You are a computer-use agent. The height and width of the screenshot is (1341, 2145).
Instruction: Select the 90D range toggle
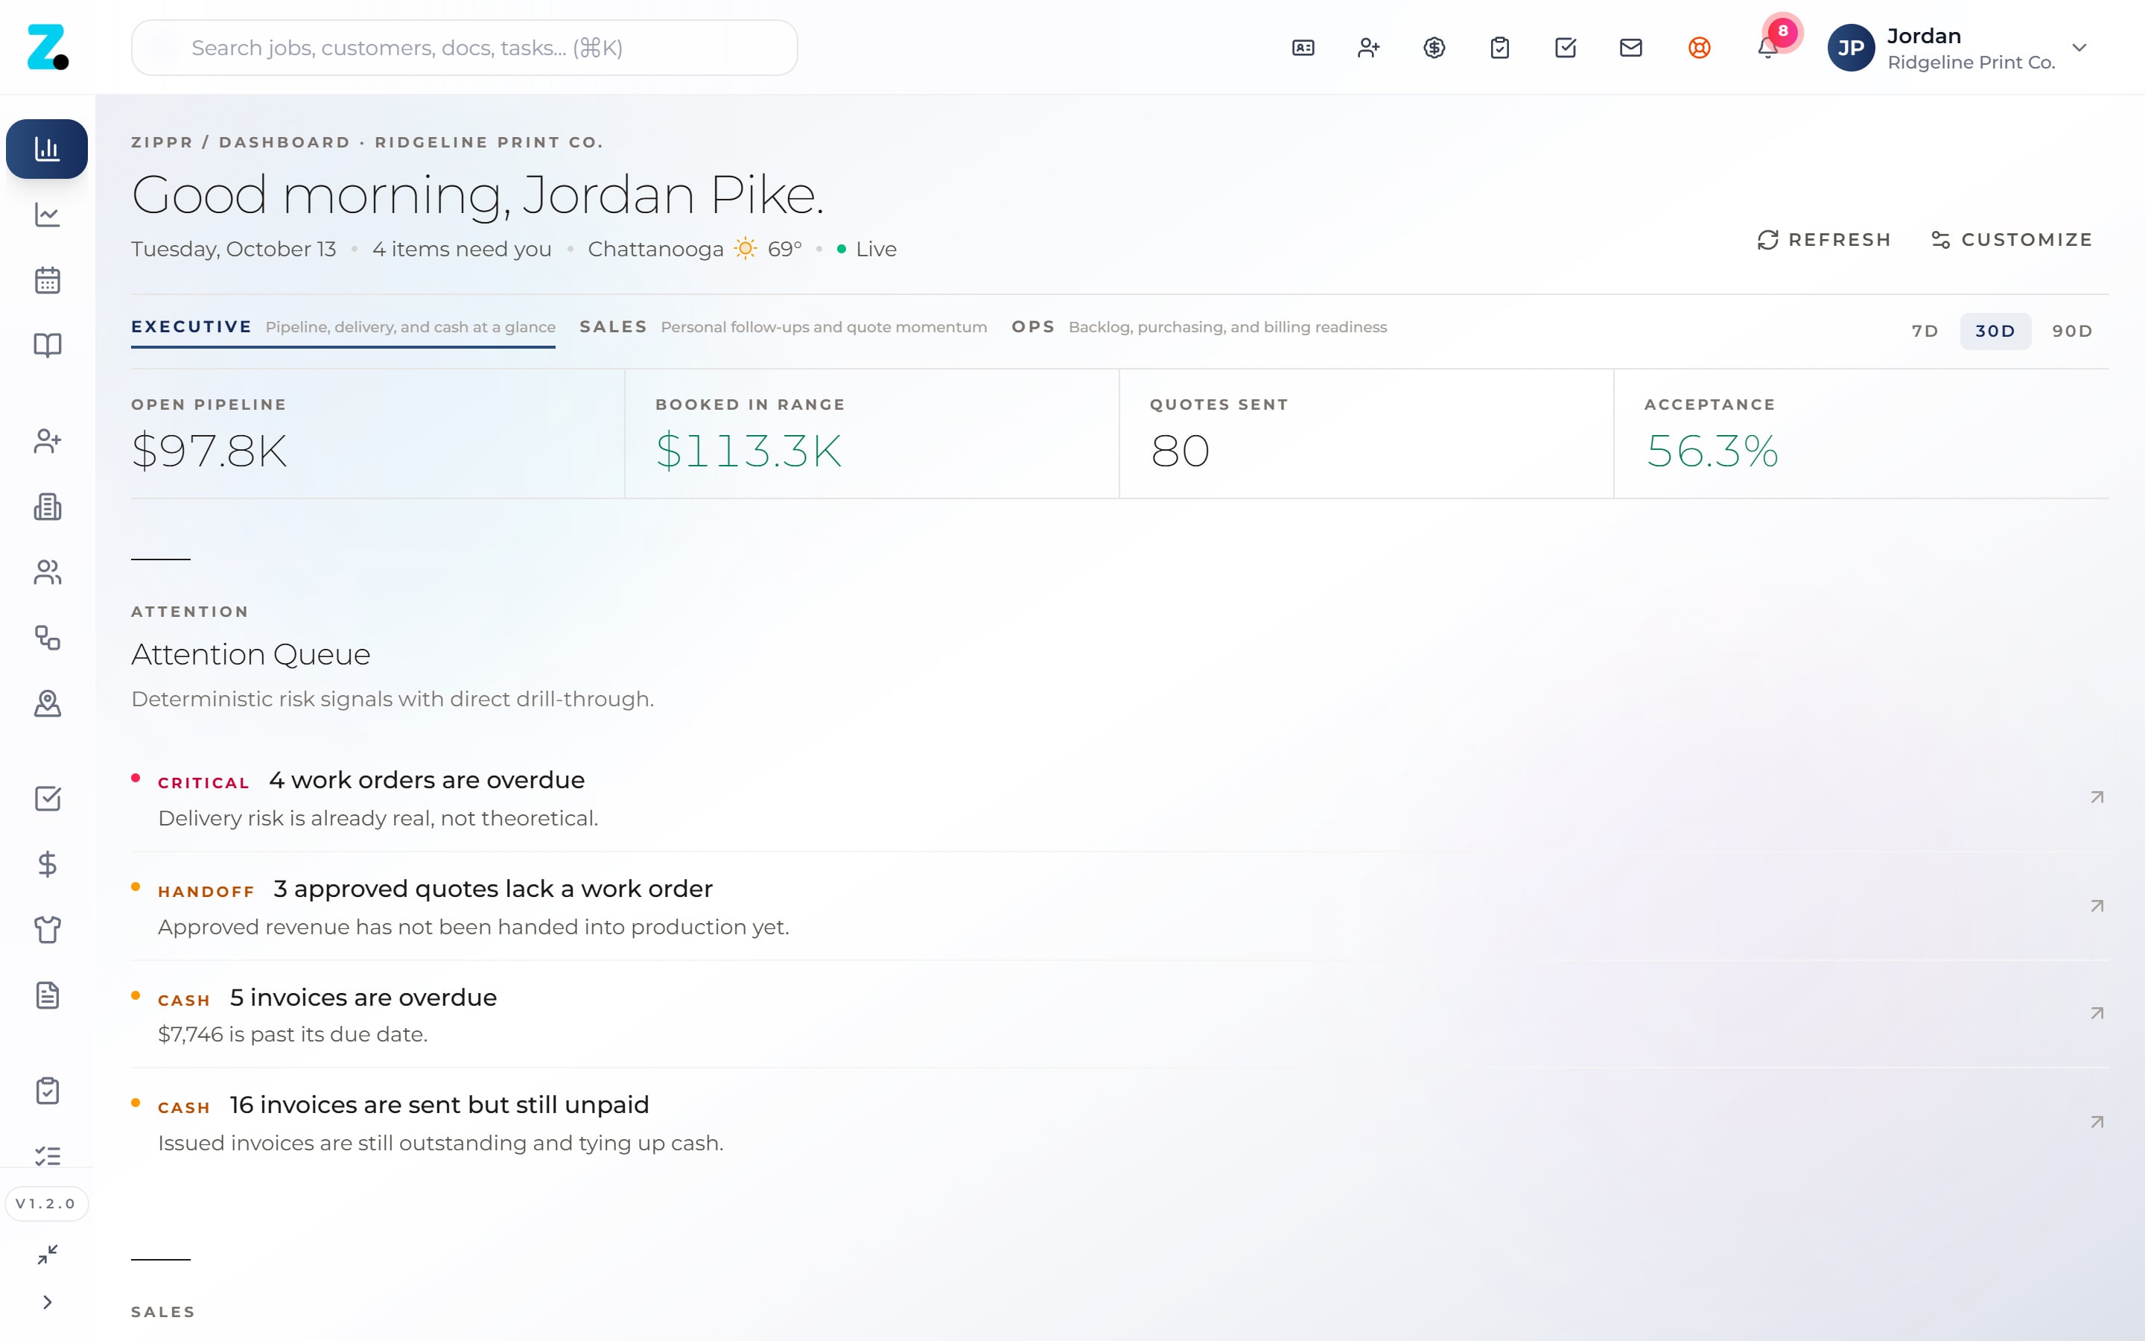point(2072,331)
